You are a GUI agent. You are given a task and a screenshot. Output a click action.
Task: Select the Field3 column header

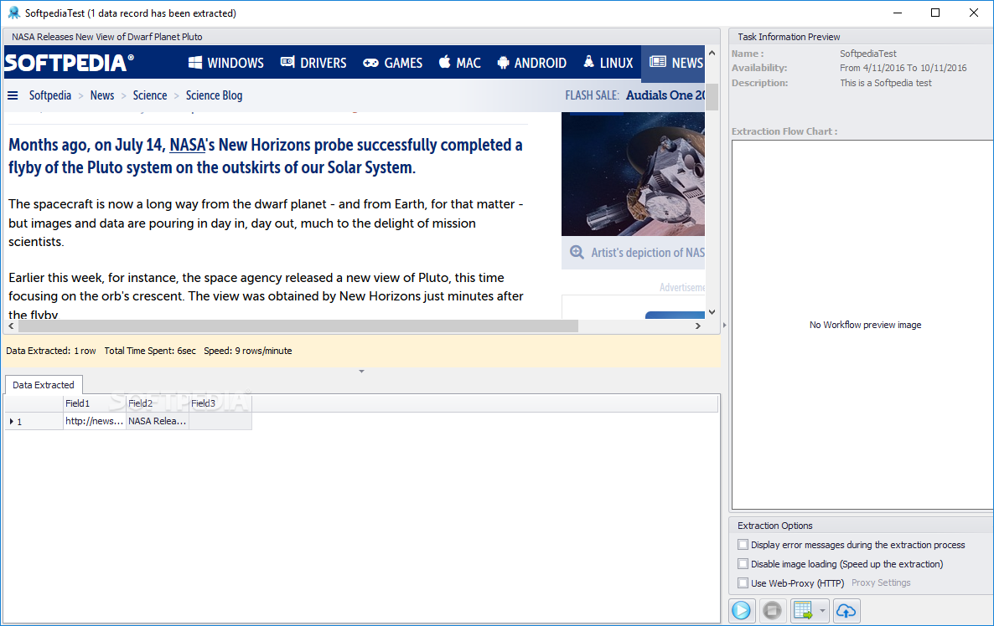pos(220,403)
